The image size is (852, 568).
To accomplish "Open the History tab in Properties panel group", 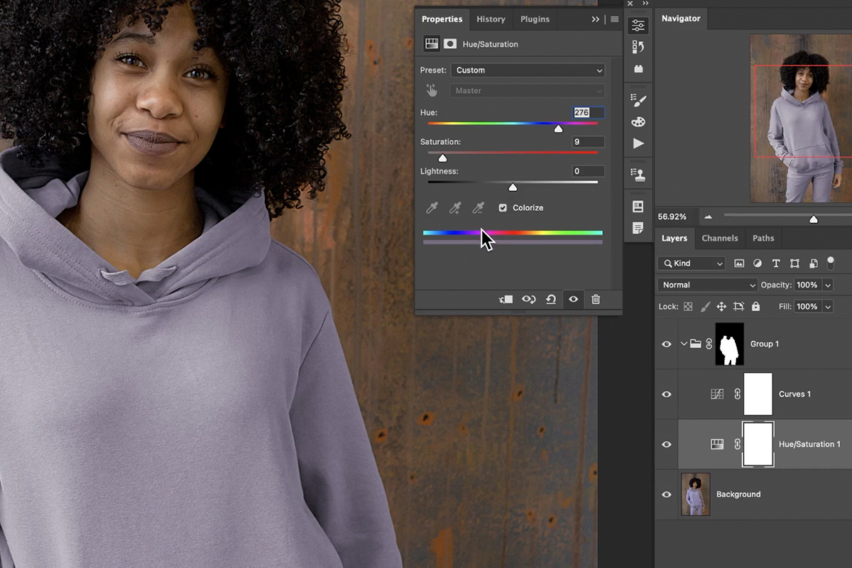I will click(x=491, y=19).
